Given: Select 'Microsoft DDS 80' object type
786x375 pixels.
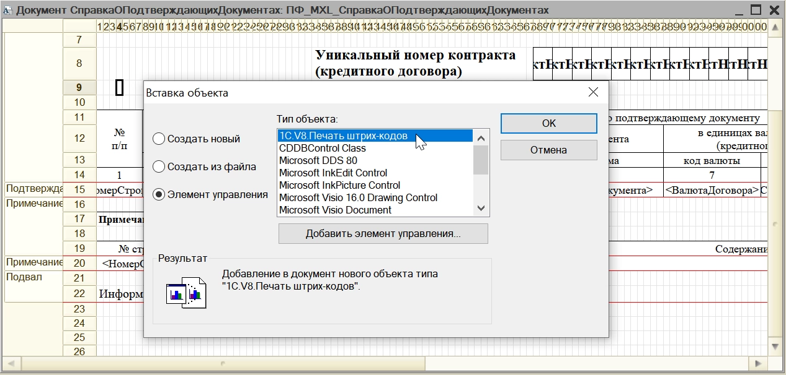Looking at the screenshot, I should tap(375, 161).
